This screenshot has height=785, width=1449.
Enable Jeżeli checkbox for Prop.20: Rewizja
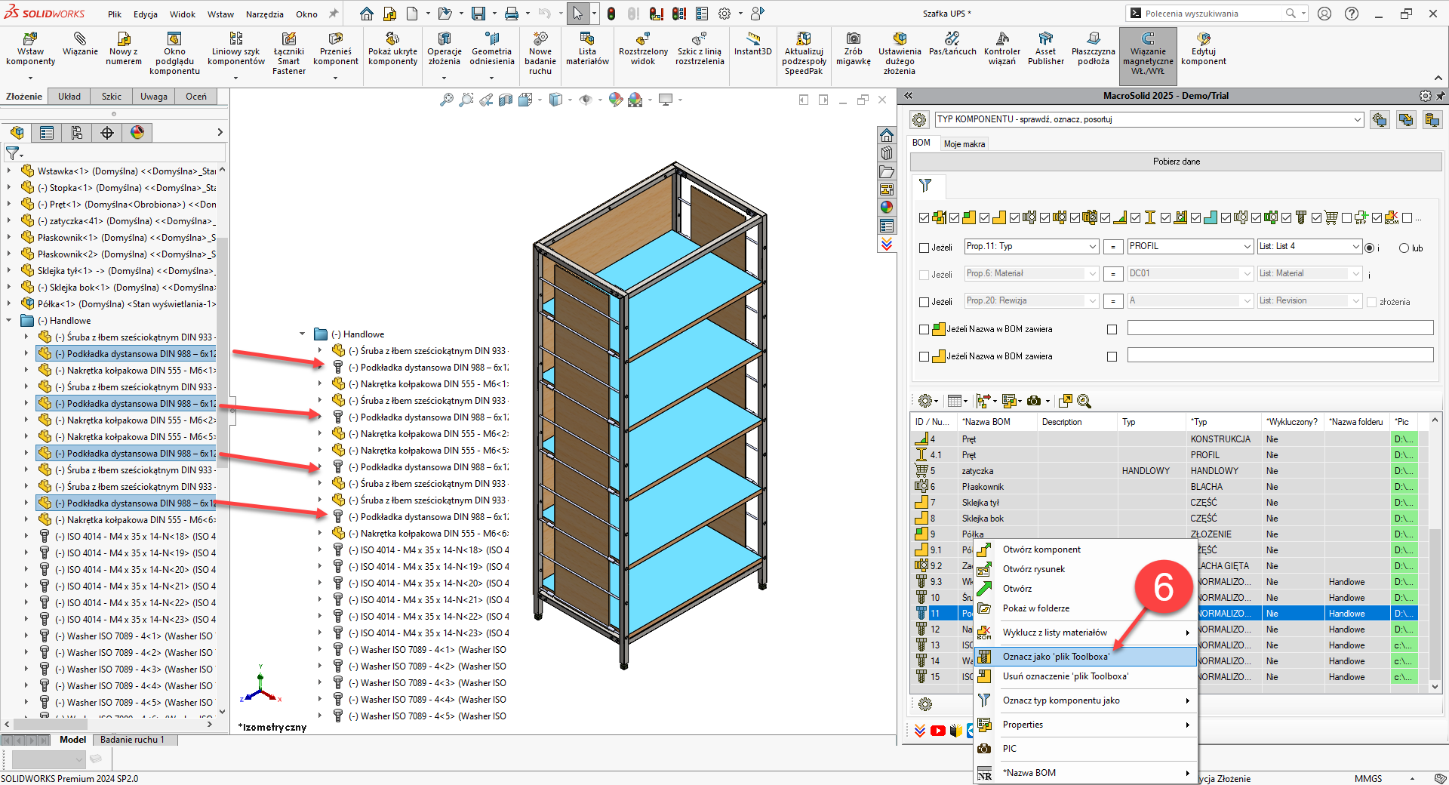click(924, 302)
